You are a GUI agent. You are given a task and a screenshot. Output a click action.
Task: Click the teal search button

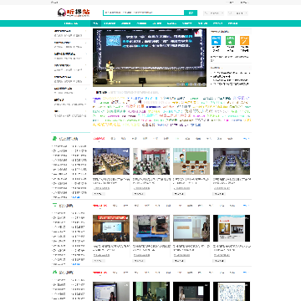(191, 13)
